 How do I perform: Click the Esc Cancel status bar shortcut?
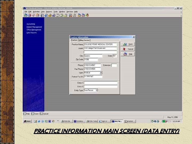pos(44,114)
